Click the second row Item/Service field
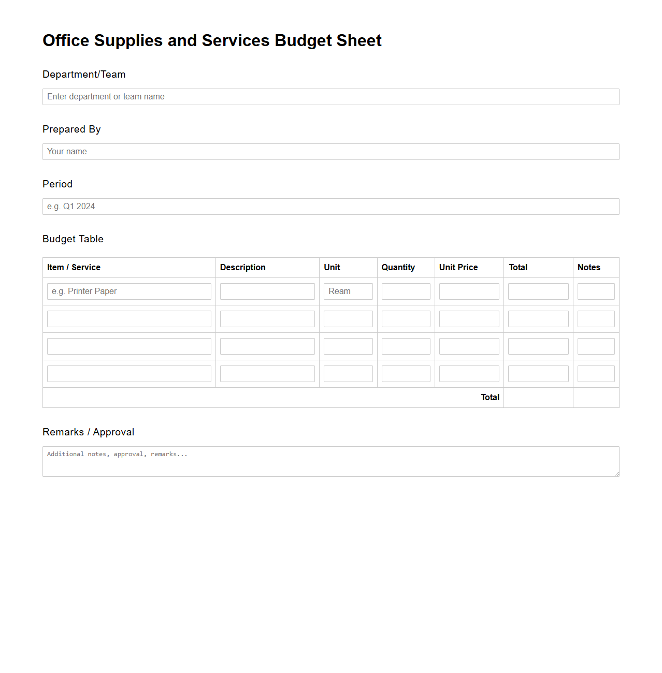 click(x=129, y=318)
